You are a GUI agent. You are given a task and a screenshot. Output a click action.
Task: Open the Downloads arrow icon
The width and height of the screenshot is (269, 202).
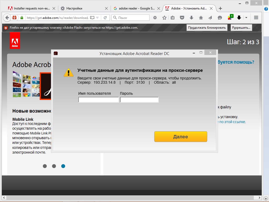pos(192,18)
